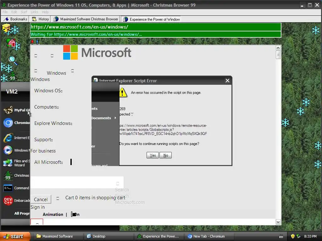Click the network tray icon
The width and height of the screenshot is (322, 241).
point(298,236)
